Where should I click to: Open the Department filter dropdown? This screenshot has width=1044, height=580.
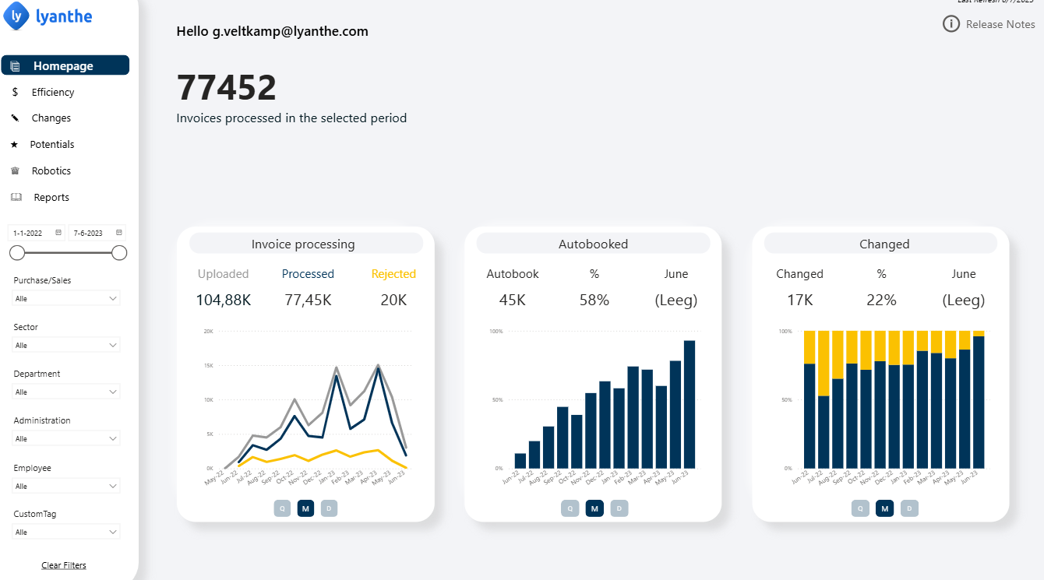pyautogui.click(x=67, y=392)
